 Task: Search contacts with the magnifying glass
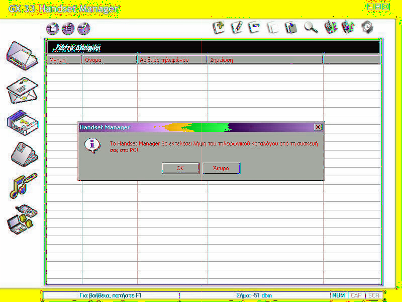point(311,28)
